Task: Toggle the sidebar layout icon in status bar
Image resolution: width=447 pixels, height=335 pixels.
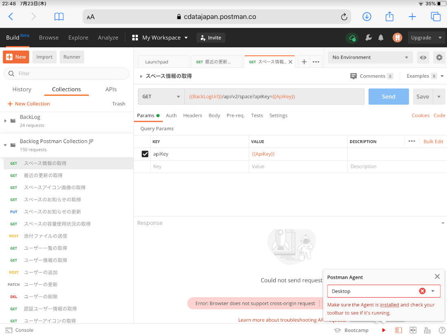Action: pyautogui.click(x=398, y=330)
